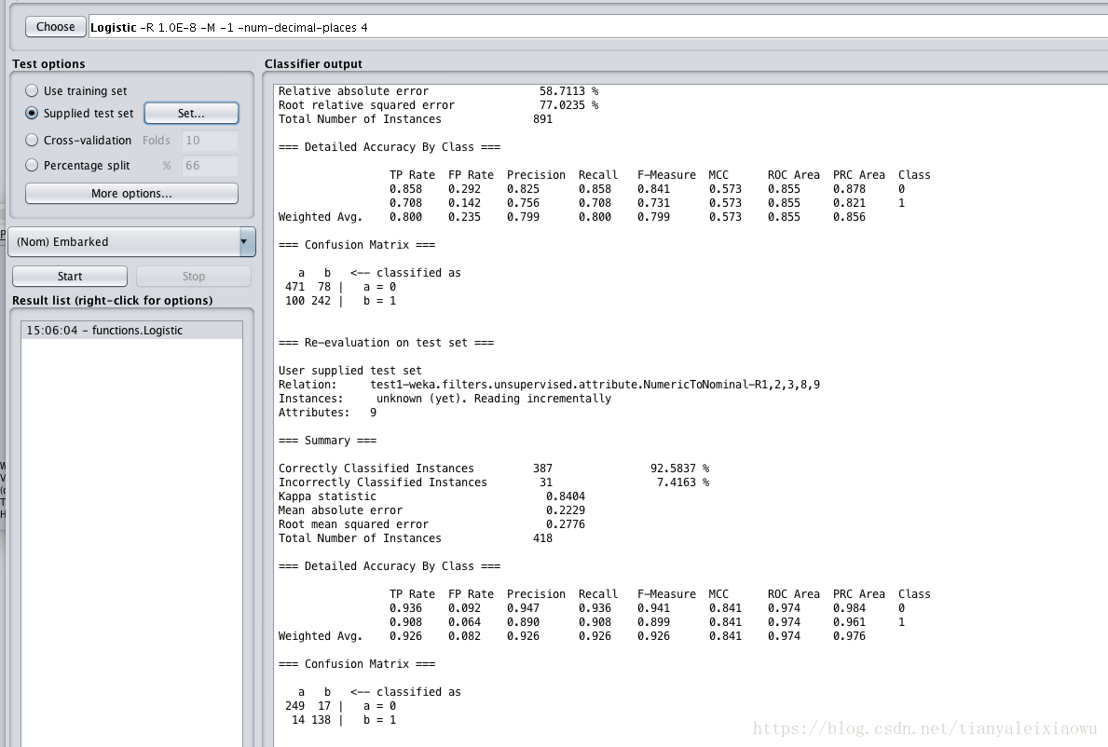Click the 'Classifier output' panel label
This screenshot has width=1108, height=747.
[x=313, y=63]
